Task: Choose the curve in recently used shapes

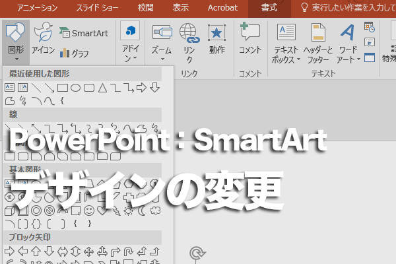Action: pos(49,101)
